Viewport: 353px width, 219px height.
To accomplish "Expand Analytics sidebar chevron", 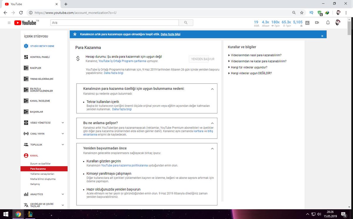I will [x=63, y=194].
